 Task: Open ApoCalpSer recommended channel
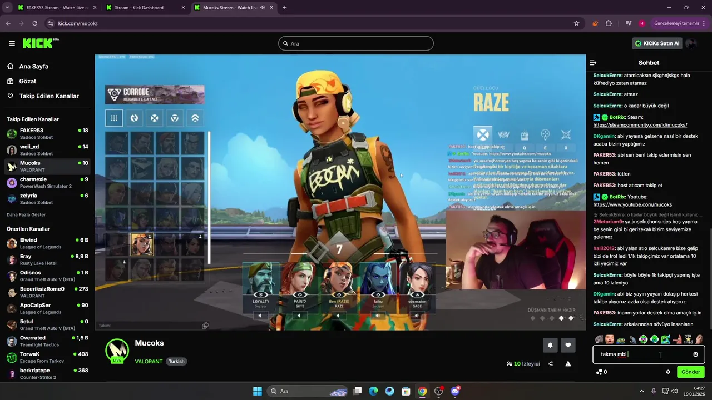pos(47,308)
